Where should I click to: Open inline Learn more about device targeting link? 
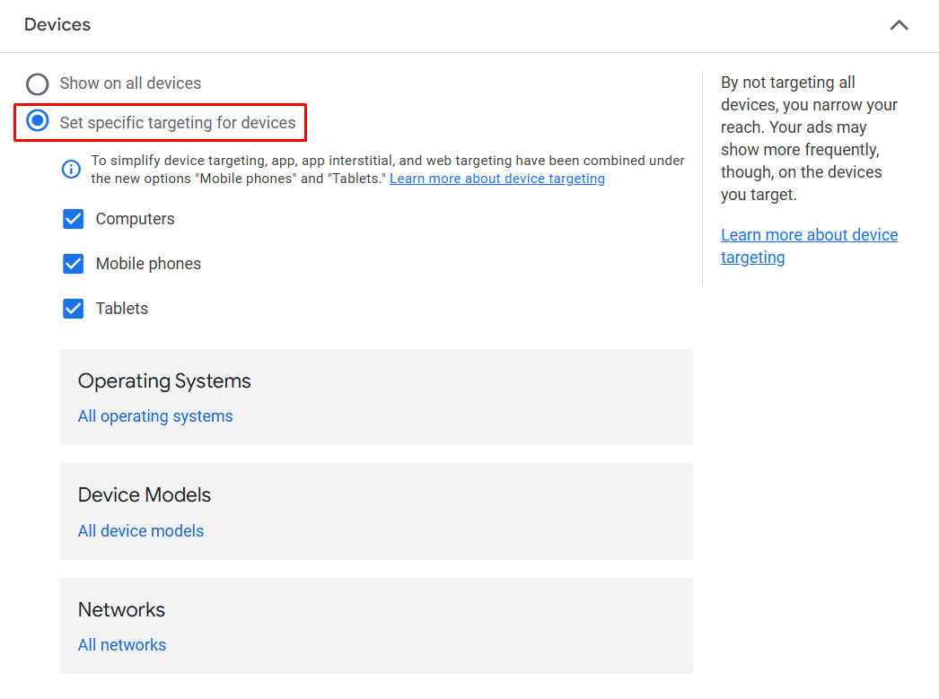point(497,179)
